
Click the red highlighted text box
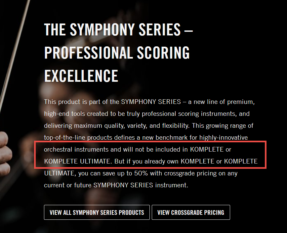click(150, 155)
